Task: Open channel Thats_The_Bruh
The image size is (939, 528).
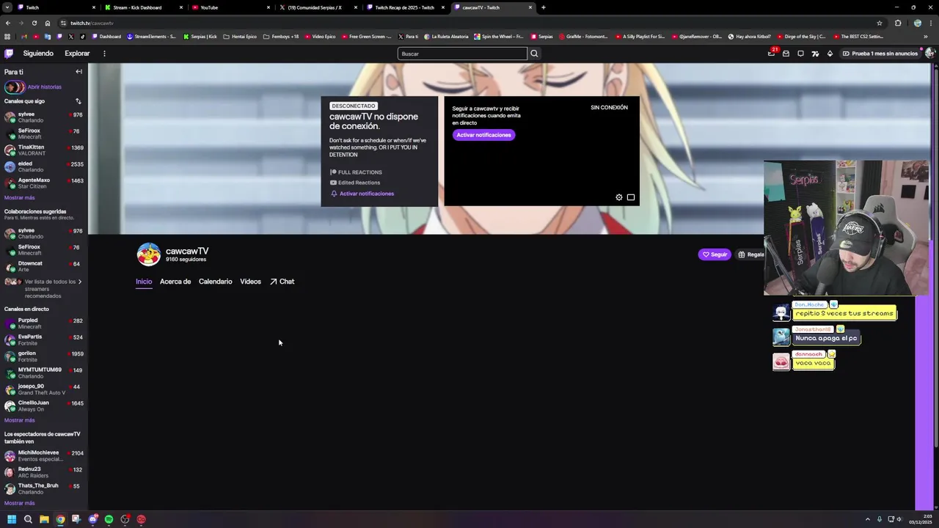Action: click(44, 488)
